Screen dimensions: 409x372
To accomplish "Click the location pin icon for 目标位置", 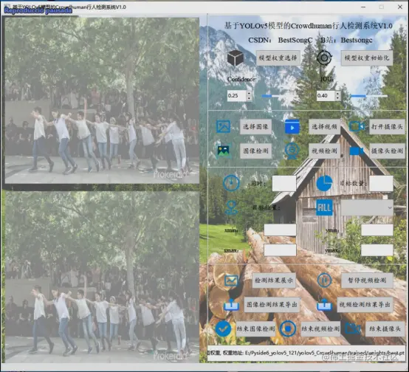I will pyautogui.click(x=231, y=207).
